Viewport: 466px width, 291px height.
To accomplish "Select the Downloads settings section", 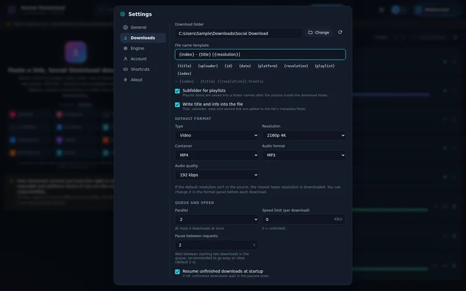I will (x=143, y=38).
